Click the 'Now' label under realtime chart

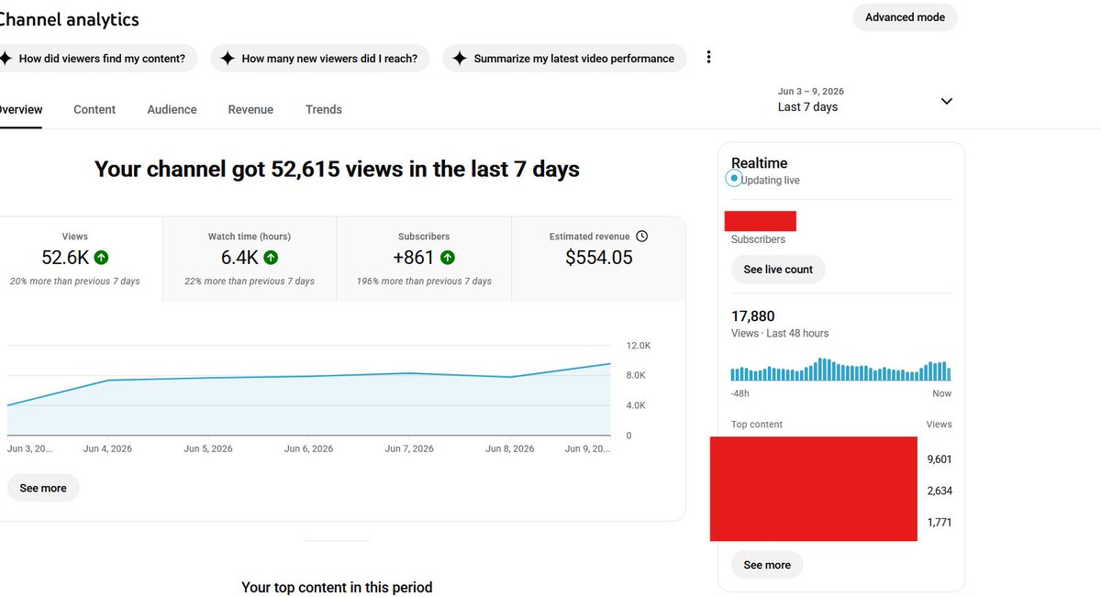click(942, 393)
